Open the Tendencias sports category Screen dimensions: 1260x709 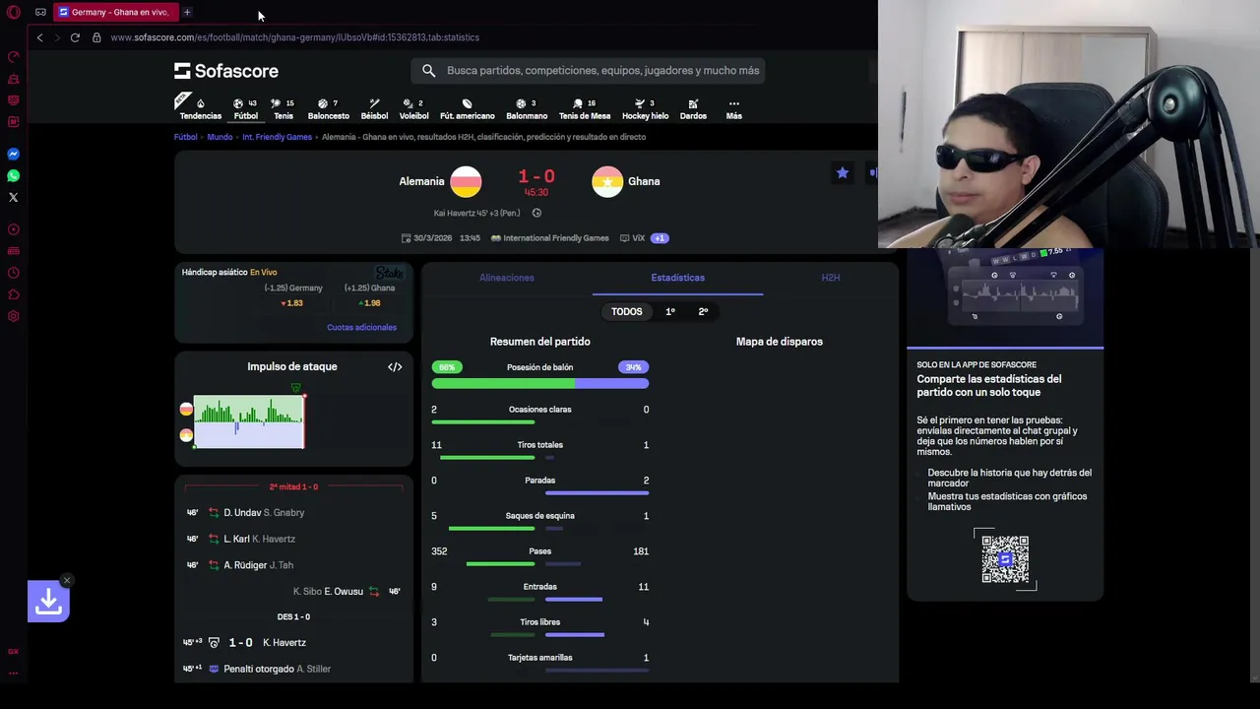pyautogui.click(x=200, y=108)
